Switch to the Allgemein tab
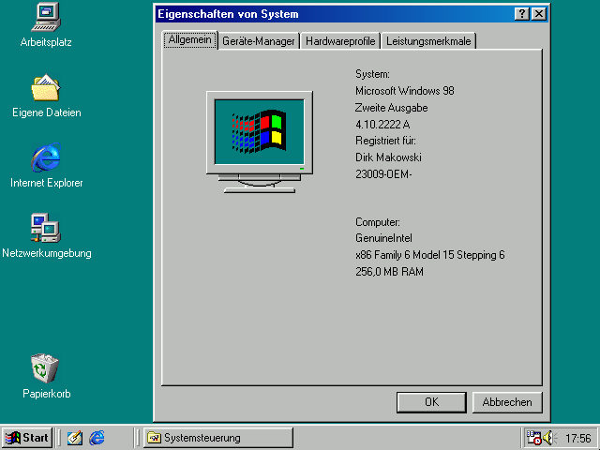This screenshot has width=600, height=450. tap(190, 40)
